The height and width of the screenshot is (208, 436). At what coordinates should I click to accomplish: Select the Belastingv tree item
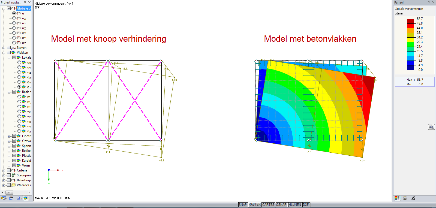[x=24, y=180]
